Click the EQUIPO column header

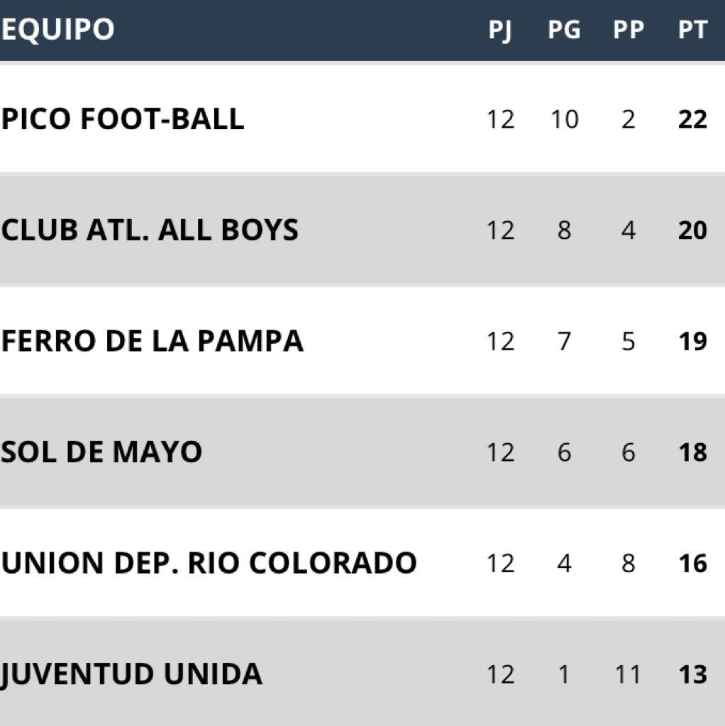point(57,29)
